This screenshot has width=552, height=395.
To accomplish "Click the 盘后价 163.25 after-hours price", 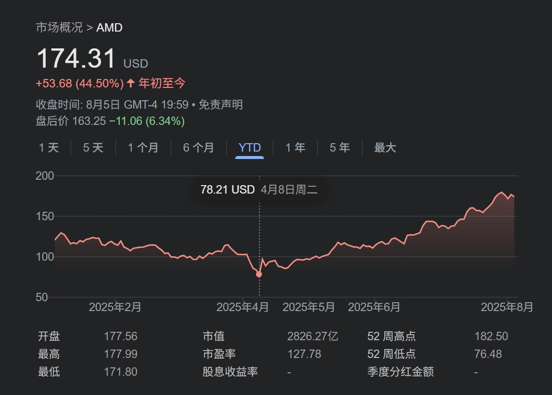I will click(x=89, y=121).
